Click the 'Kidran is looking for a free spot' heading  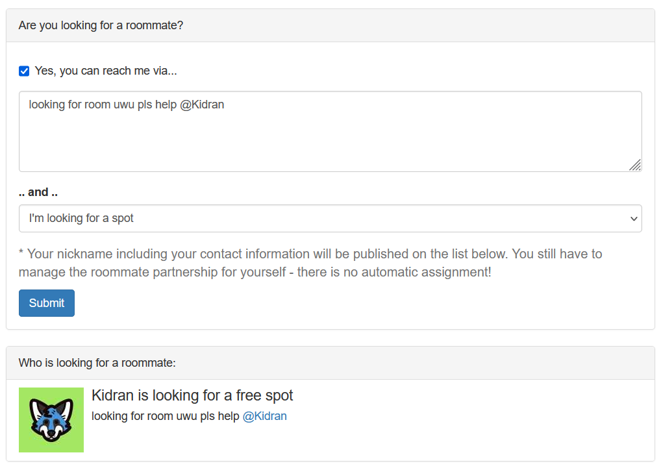coord(192,395)
